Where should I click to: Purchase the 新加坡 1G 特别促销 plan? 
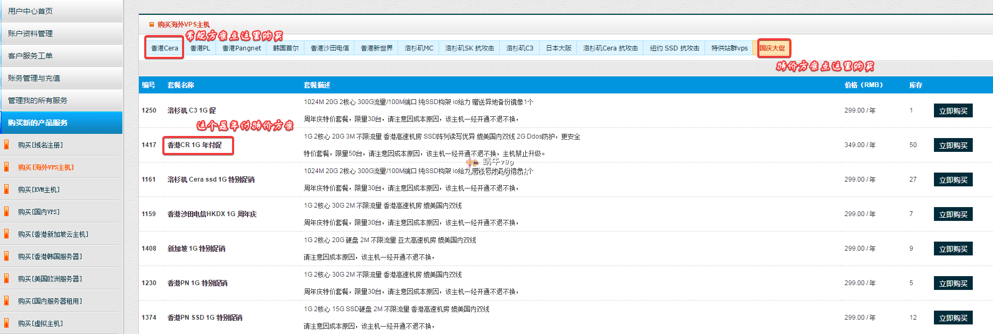[x=953, y=249]
